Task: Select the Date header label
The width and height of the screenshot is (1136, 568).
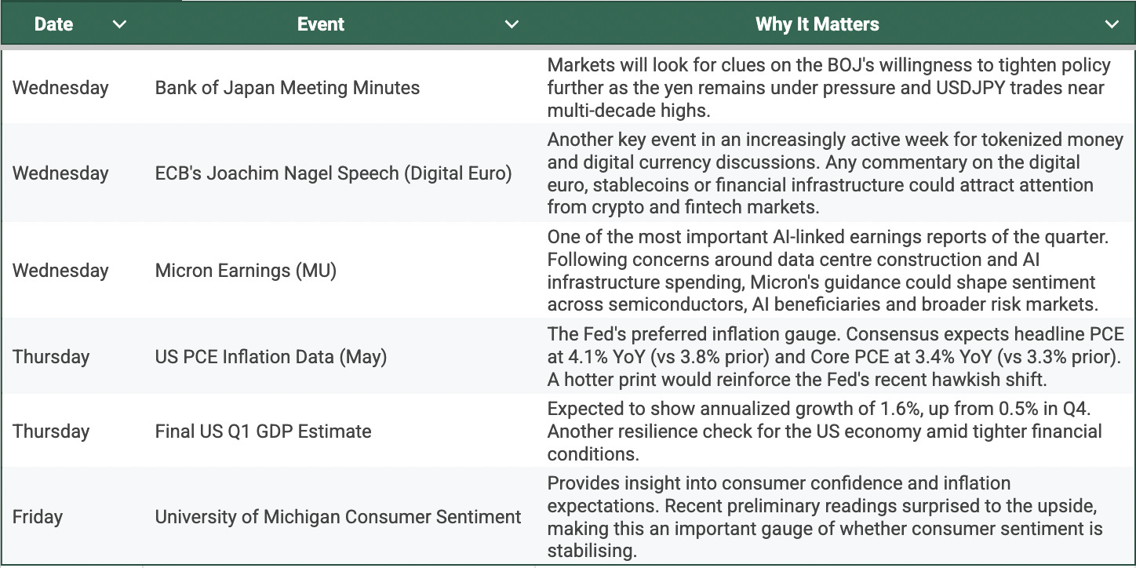Action: 53,24
